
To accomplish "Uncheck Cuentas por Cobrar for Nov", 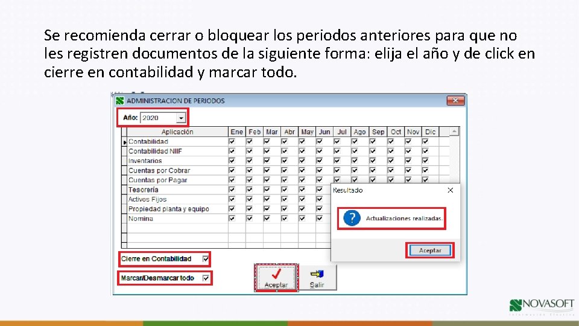I will 408,170.
